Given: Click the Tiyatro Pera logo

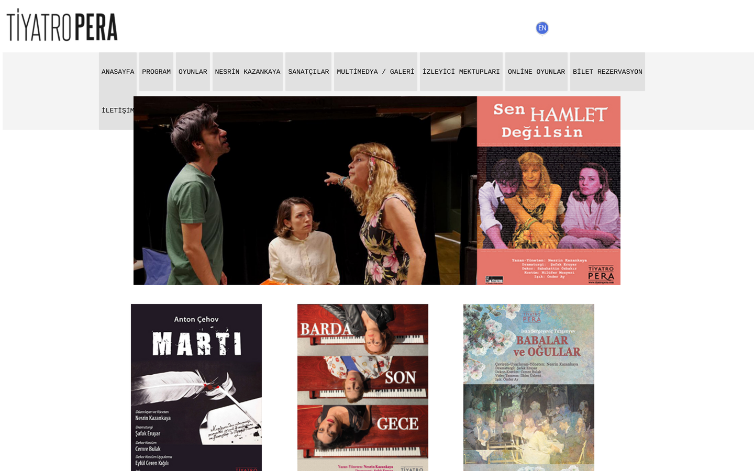Looking at the screenshot, I should click(62, 25).
